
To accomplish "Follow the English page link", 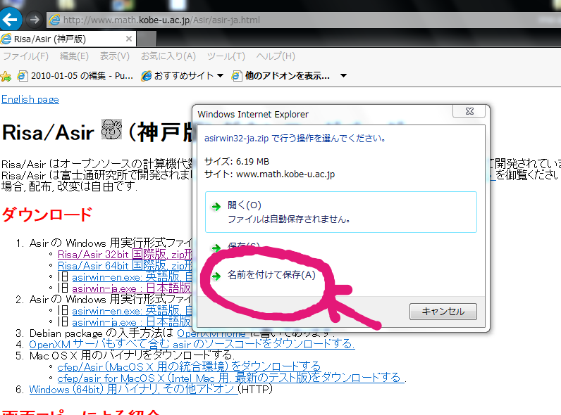I will [x=30, y=99].
